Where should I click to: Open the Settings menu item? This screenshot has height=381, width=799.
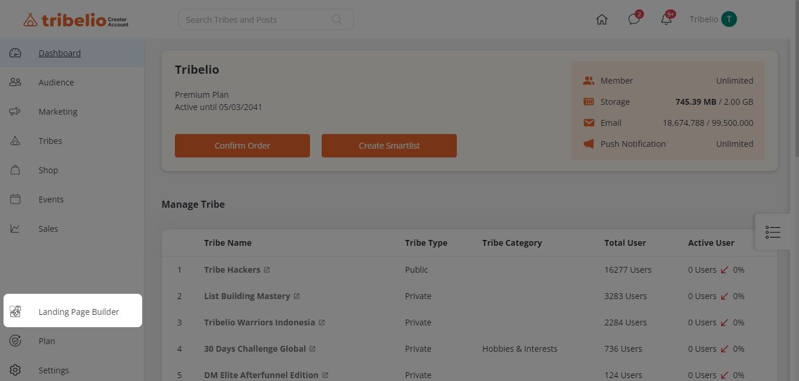point(72,370)
